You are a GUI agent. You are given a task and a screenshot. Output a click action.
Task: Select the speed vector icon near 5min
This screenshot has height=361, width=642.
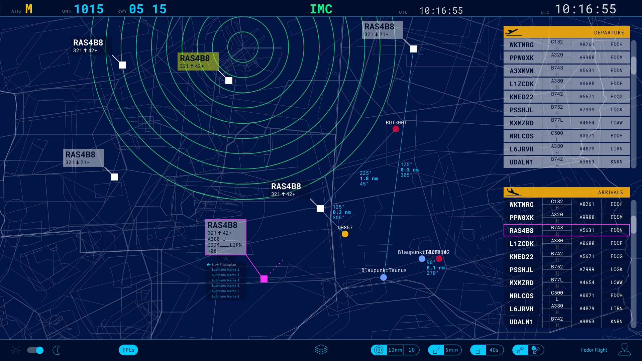(436, 350)
